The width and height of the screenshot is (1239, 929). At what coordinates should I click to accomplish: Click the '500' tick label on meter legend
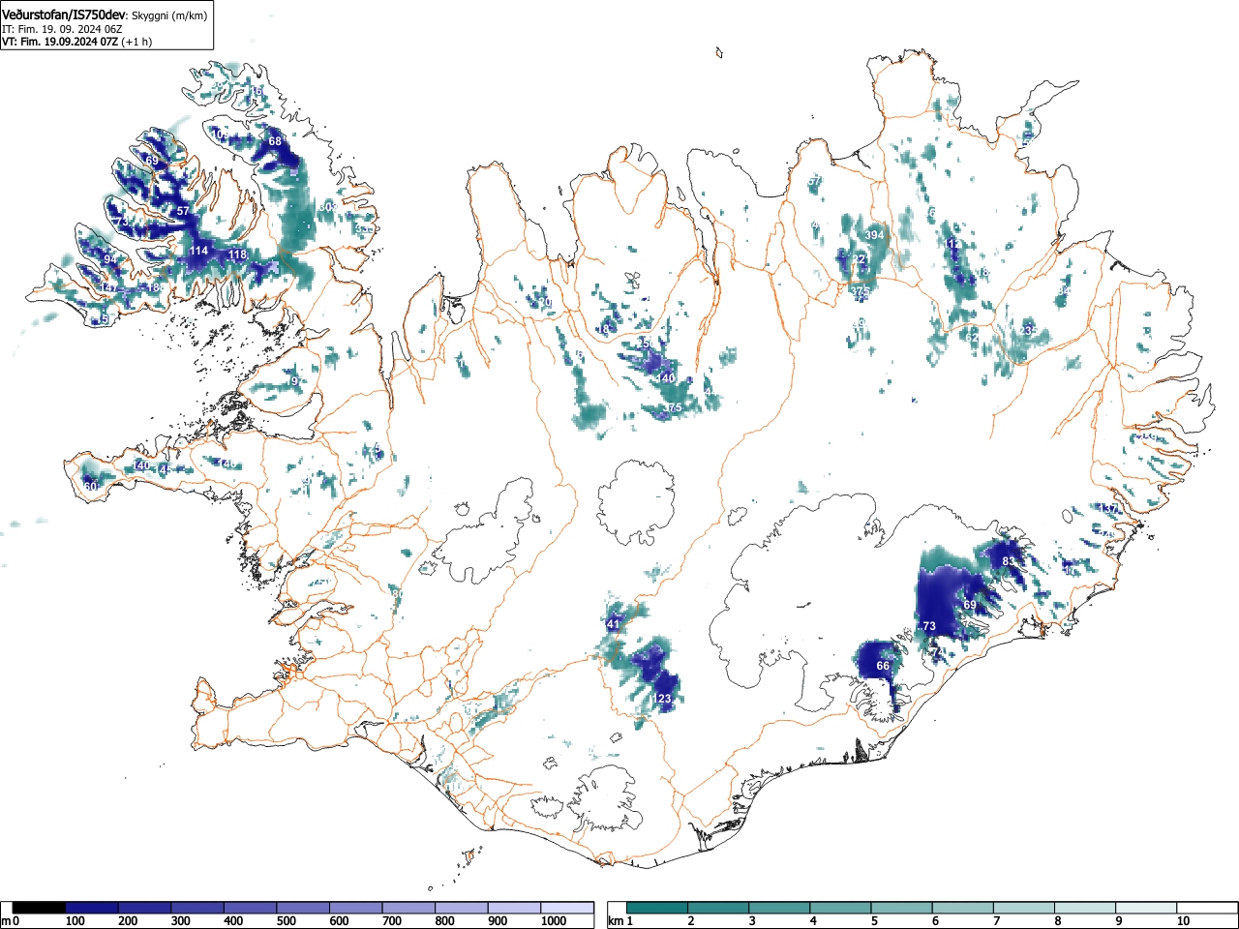click(286, 921)
